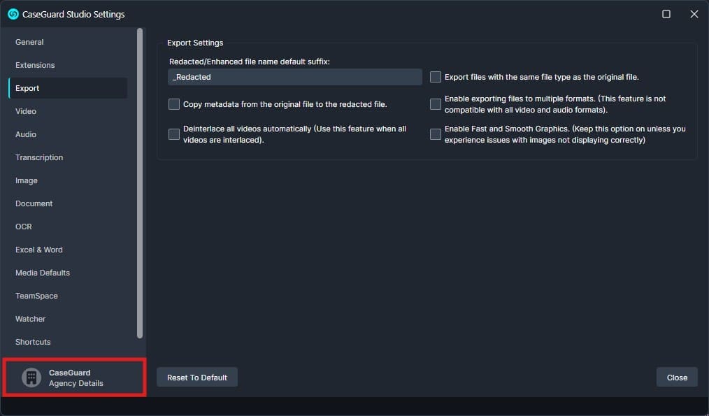Open the Extensions settings section
The height and width of the screenshot is (416, 709).
(x=35, y=65)
